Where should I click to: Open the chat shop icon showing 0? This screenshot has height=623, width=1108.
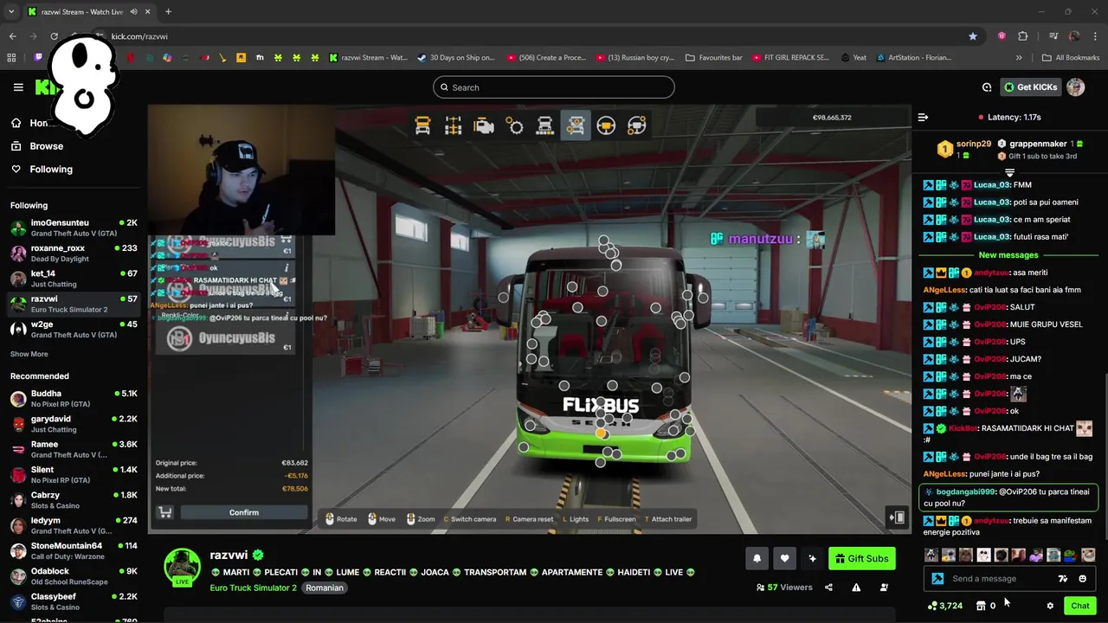point(986,606)
